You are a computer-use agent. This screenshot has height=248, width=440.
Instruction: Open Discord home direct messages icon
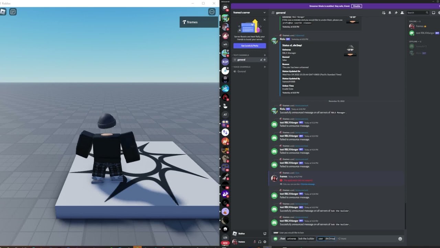[x=225, y=8]
